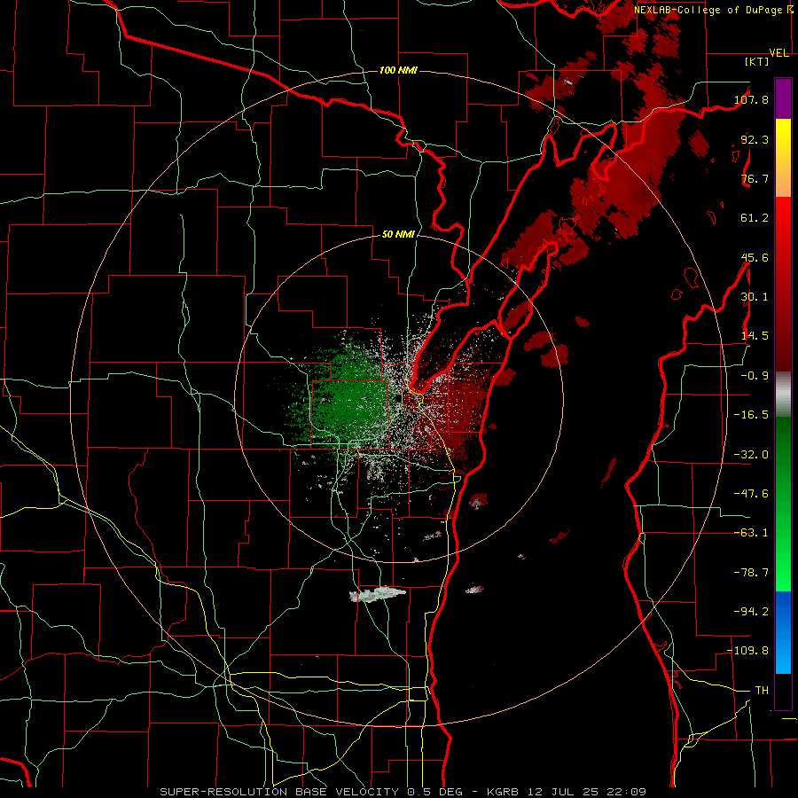This screenshot has height=798, width=798.
Task: Click the -16.5 velocity scale value
Action: [x=751, y=415]
